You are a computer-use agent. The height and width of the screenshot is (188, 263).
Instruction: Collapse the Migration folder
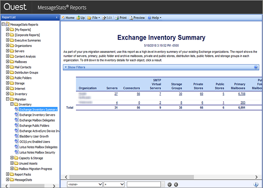(x=8, y=99)
